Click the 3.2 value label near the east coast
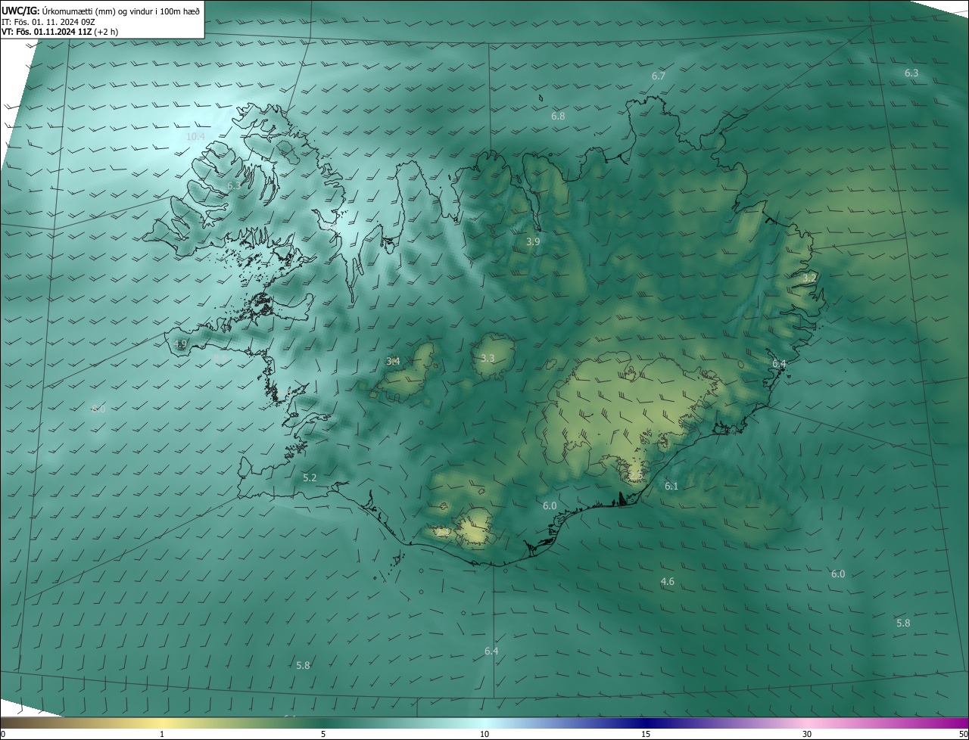969x740 pixels. [x=809, y=278]
